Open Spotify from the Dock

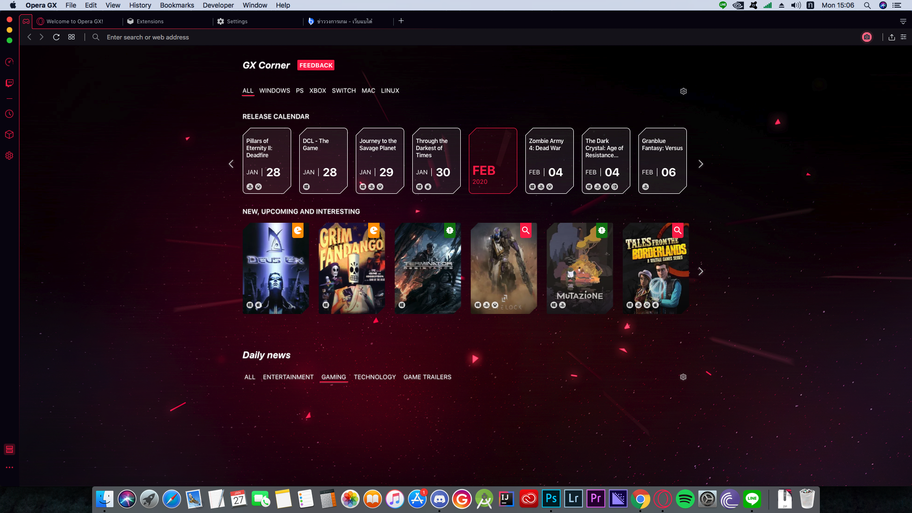click(x=685, y=499)
